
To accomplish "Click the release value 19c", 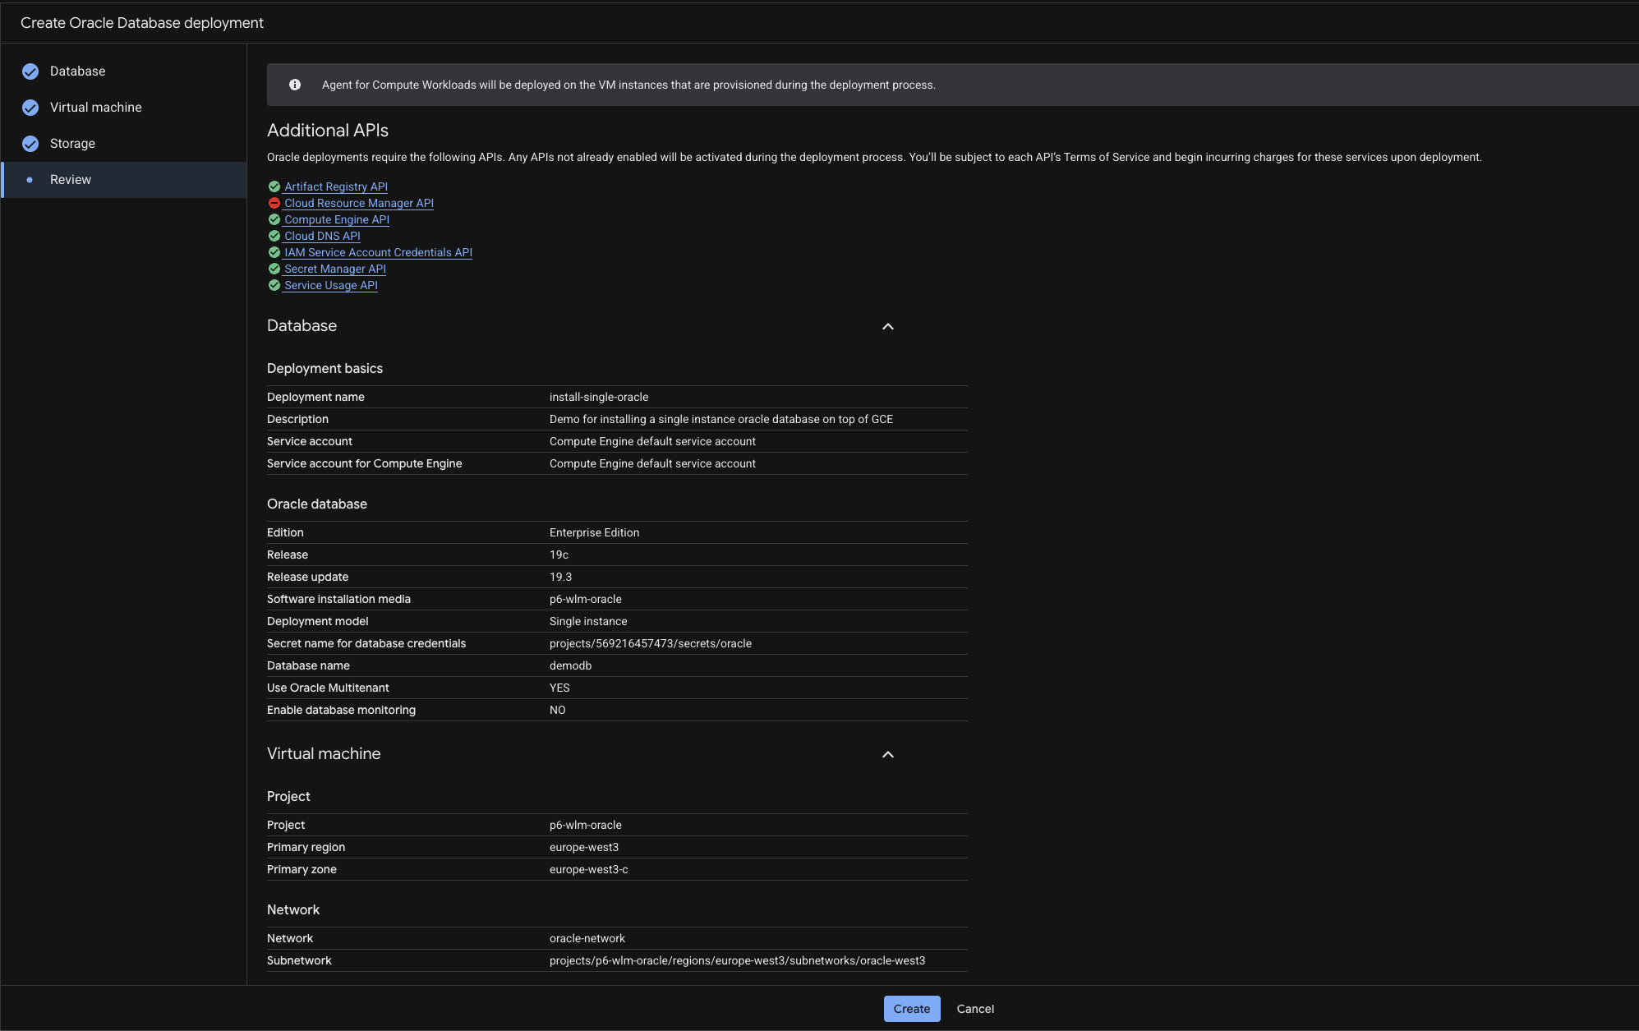I will click(559, 555).
